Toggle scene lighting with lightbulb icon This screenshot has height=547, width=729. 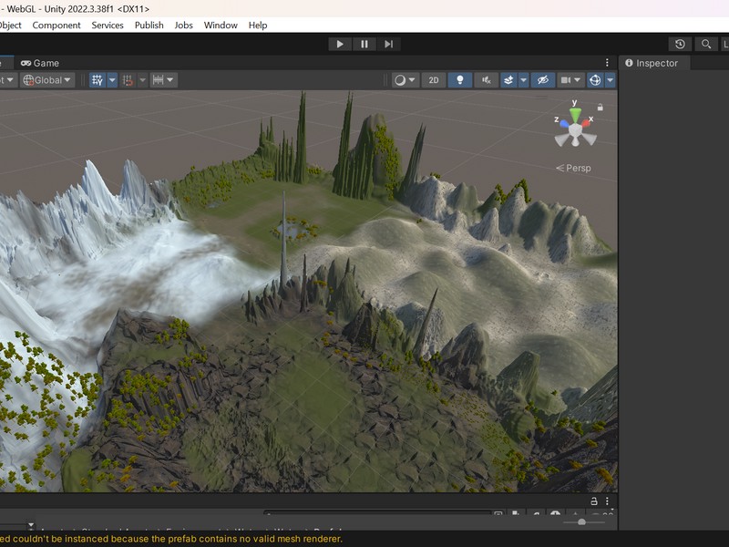click(460, 80)
